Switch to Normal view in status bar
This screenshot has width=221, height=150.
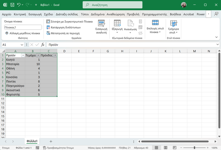(x=156, y=148)
